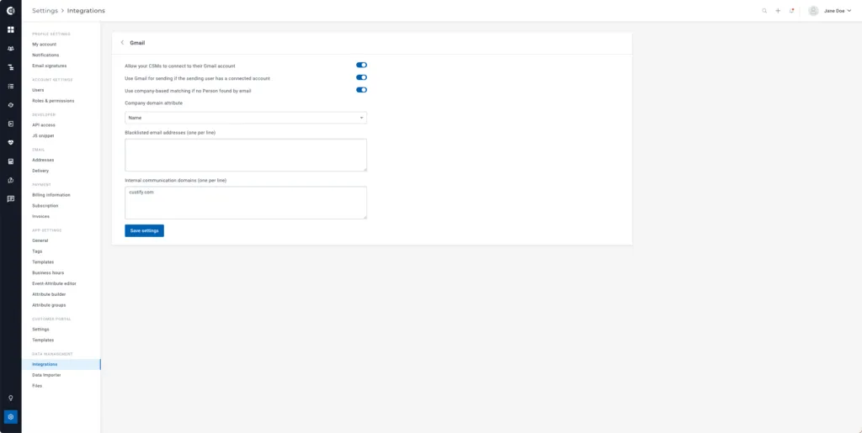The image size is (862, 433).
Task: Open email Addresses settings
Action: (x=43, y=160)
